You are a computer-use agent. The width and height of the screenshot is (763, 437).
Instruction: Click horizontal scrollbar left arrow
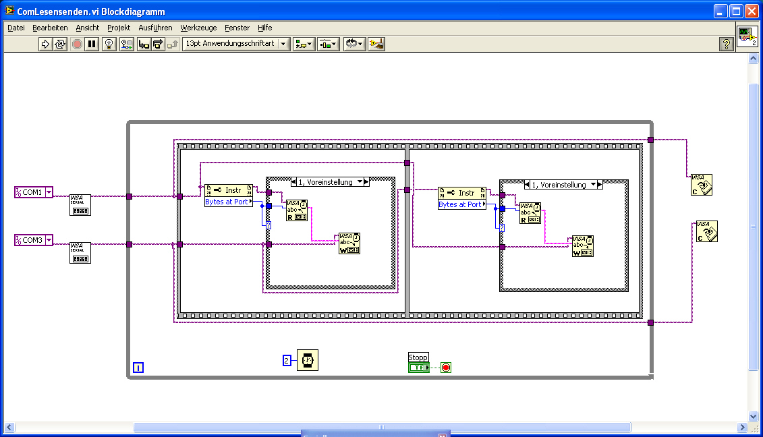9,428
